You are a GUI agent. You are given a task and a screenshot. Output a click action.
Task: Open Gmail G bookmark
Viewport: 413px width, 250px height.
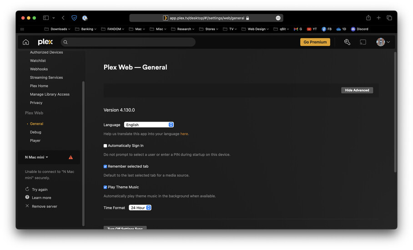pos(298,29)
